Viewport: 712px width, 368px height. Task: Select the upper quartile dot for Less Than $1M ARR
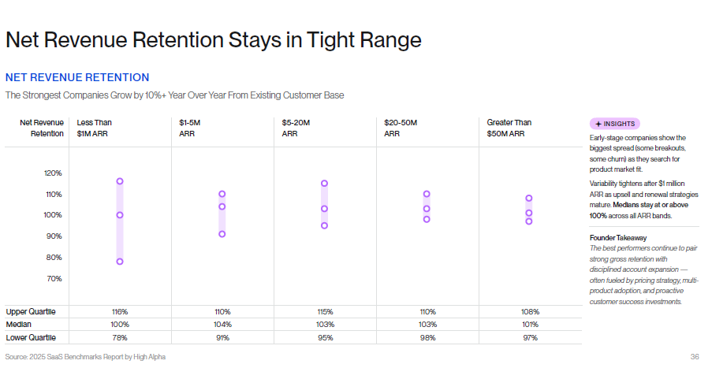point(120,181)
